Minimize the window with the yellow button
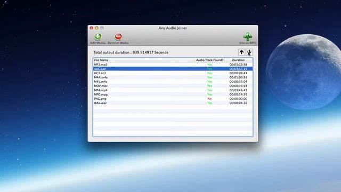Image resolution: width=341 pixels, height=192 pixels. coord(97,28)
